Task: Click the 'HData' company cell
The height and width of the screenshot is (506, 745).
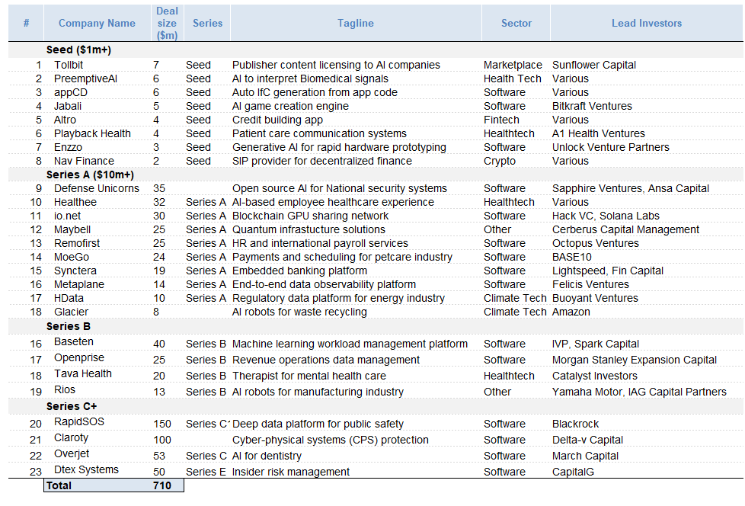Action: coord(69,299)
